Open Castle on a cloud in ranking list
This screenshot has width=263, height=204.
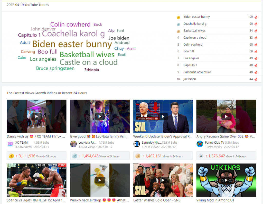coord(195,38)
